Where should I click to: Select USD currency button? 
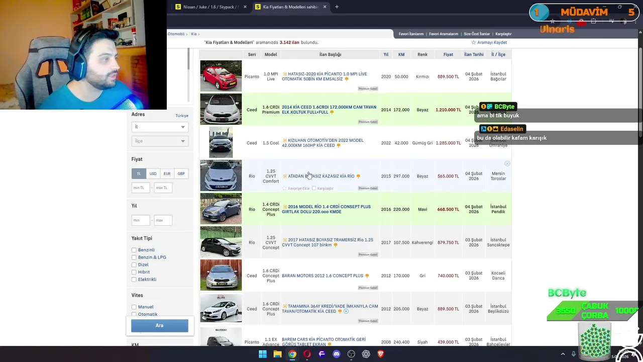click(153, 173)
